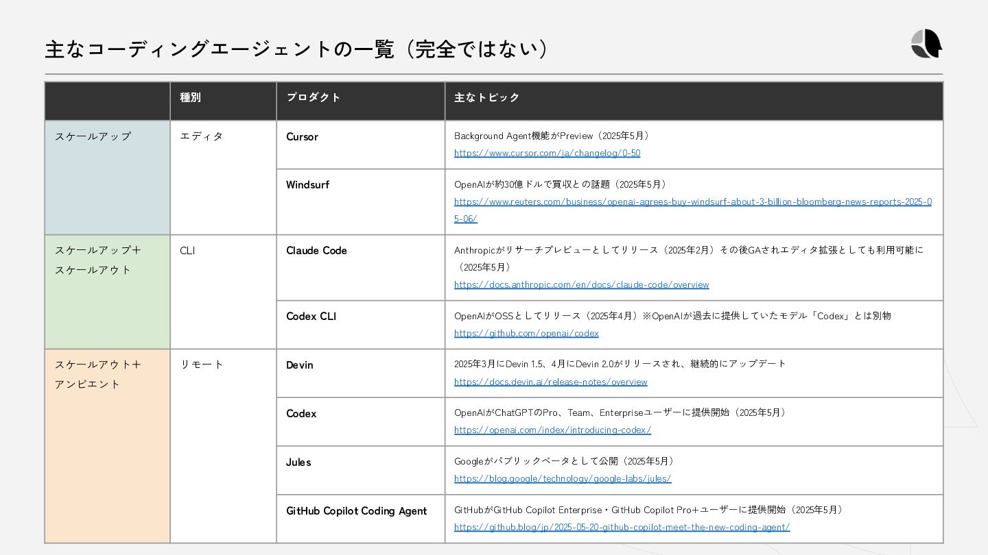The image size is (988, 555).
Task: Click the エディタ type cell
Action: click(x=223, y=177)
